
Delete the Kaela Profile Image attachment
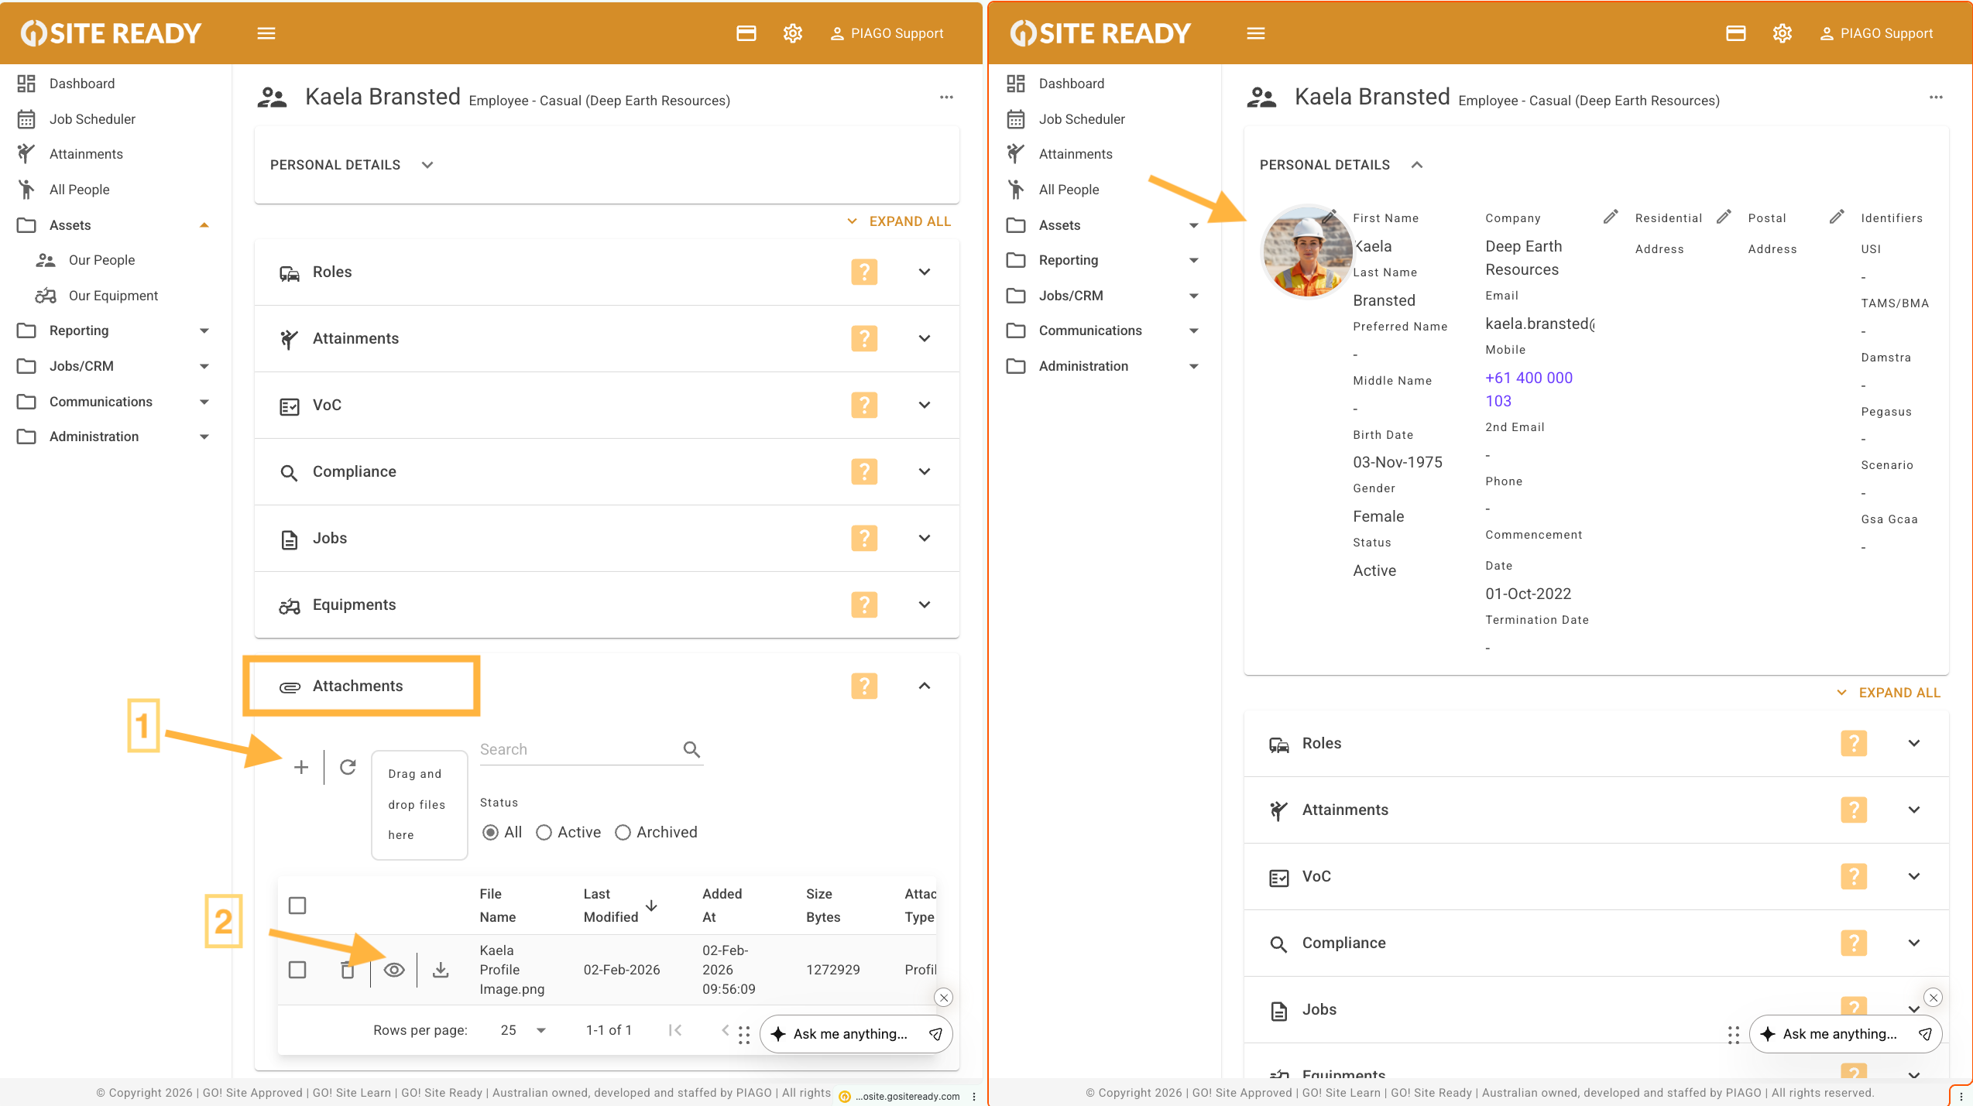pos(348,970)
